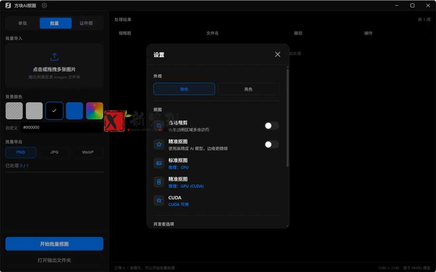
Task: Minimize the 方块AI抠图 window
Action: (397, 6)
